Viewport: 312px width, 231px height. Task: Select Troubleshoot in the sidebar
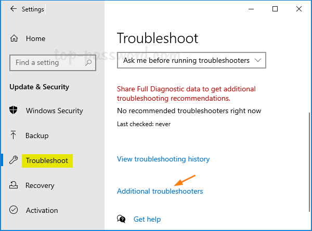coord(47,160)
